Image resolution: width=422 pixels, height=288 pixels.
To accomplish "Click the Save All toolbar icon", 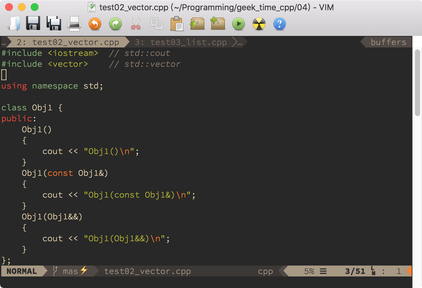I will click(x=54, y=24).
